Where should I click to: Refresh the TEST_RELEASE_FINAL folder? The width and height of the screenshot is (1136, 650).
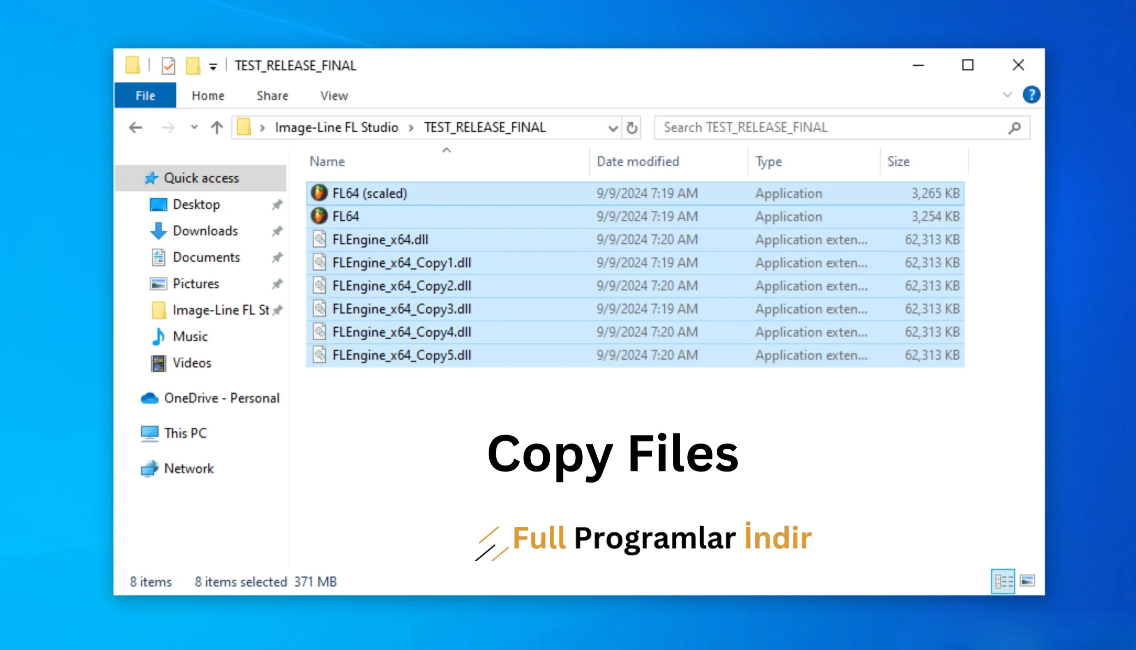pos(631,128)
